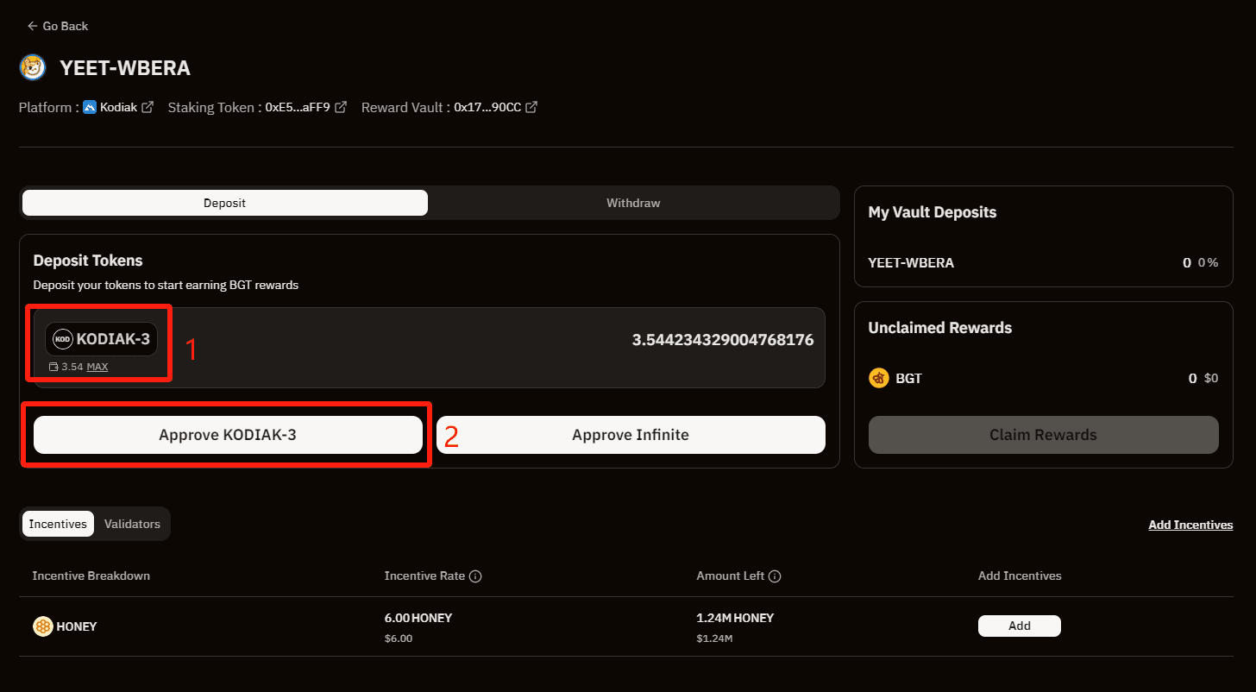Image resolution: width=1256 pixels, height=692 pixels.
Task: Open the KODIAK-3 token selector
Action: coord(102,339)
